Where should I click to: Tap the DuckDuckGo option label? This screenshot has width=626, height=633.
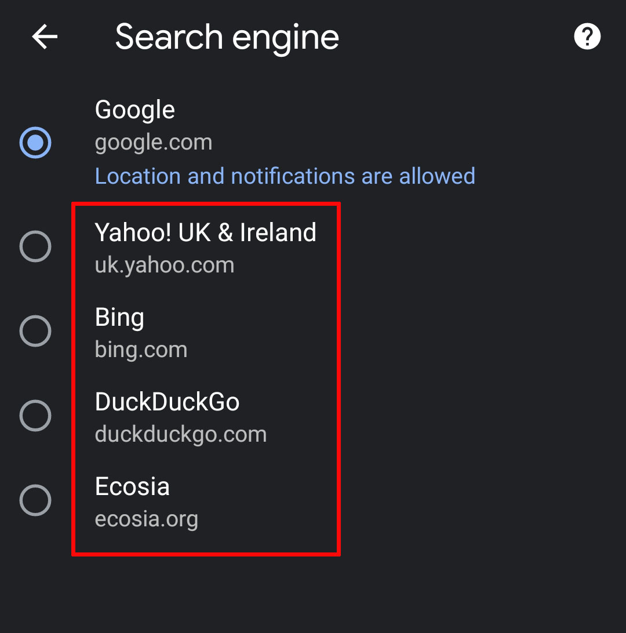(167, 402)
